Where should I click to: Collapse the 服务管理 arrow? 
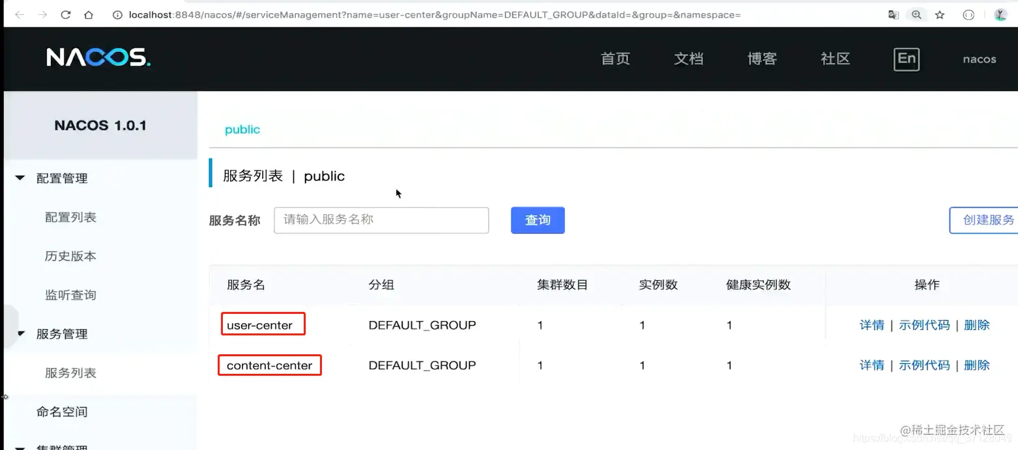click(20, 333)
